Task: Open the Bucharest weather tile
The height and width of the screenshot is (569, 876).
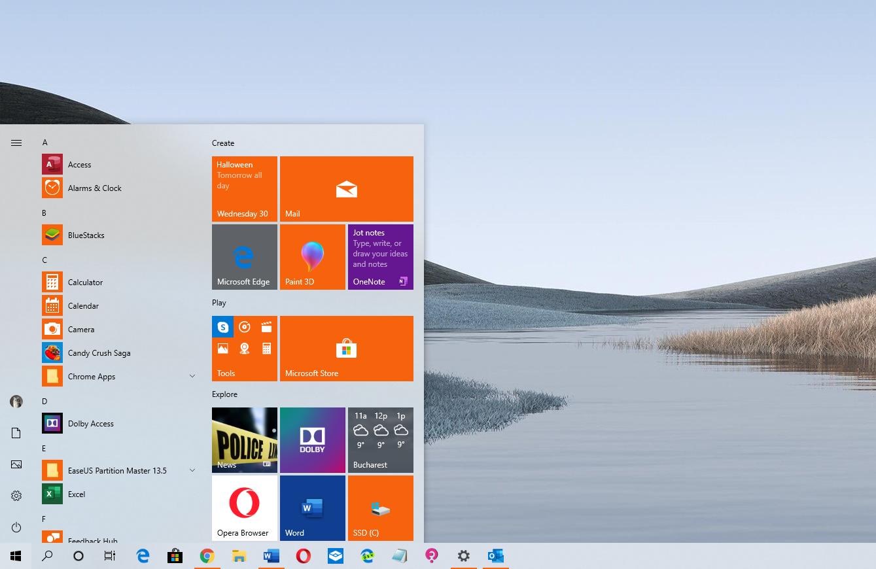Action: 381,440
